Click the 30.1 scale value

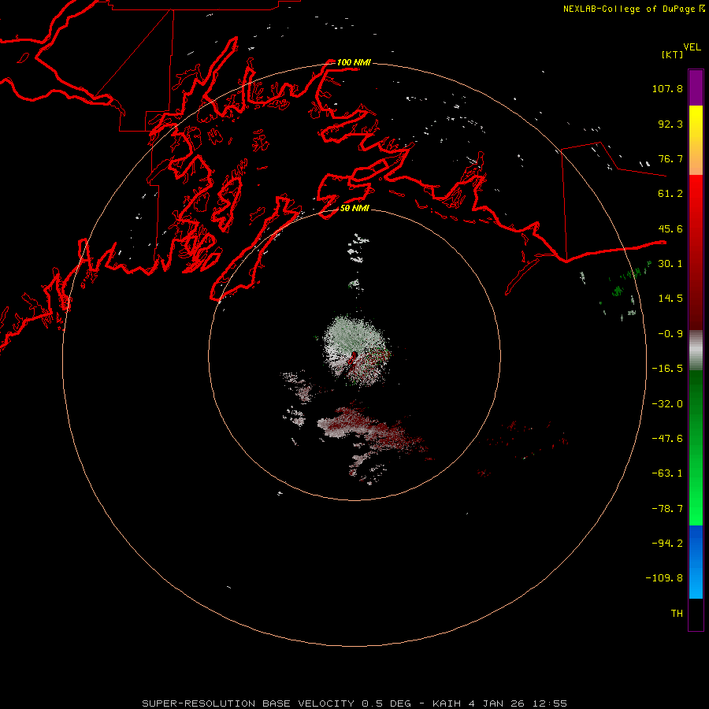(670, 264)
